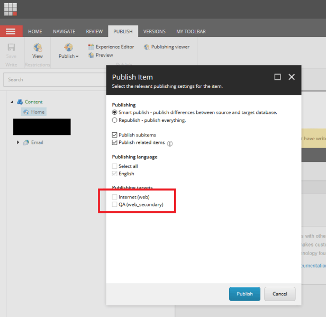Select the Republish radio button
Screen dimensions: 326x317
point(114,120)
